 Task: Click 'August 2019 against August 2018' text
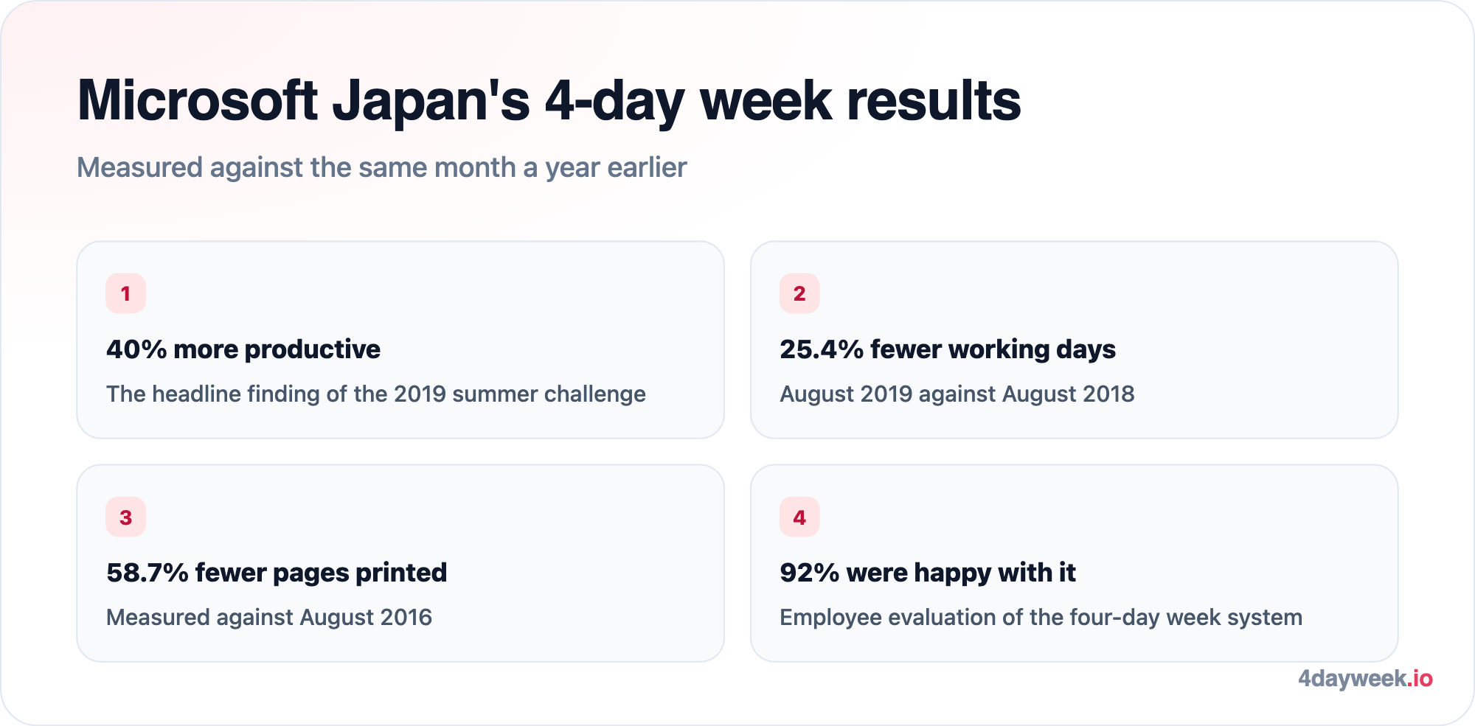(957, 394)
